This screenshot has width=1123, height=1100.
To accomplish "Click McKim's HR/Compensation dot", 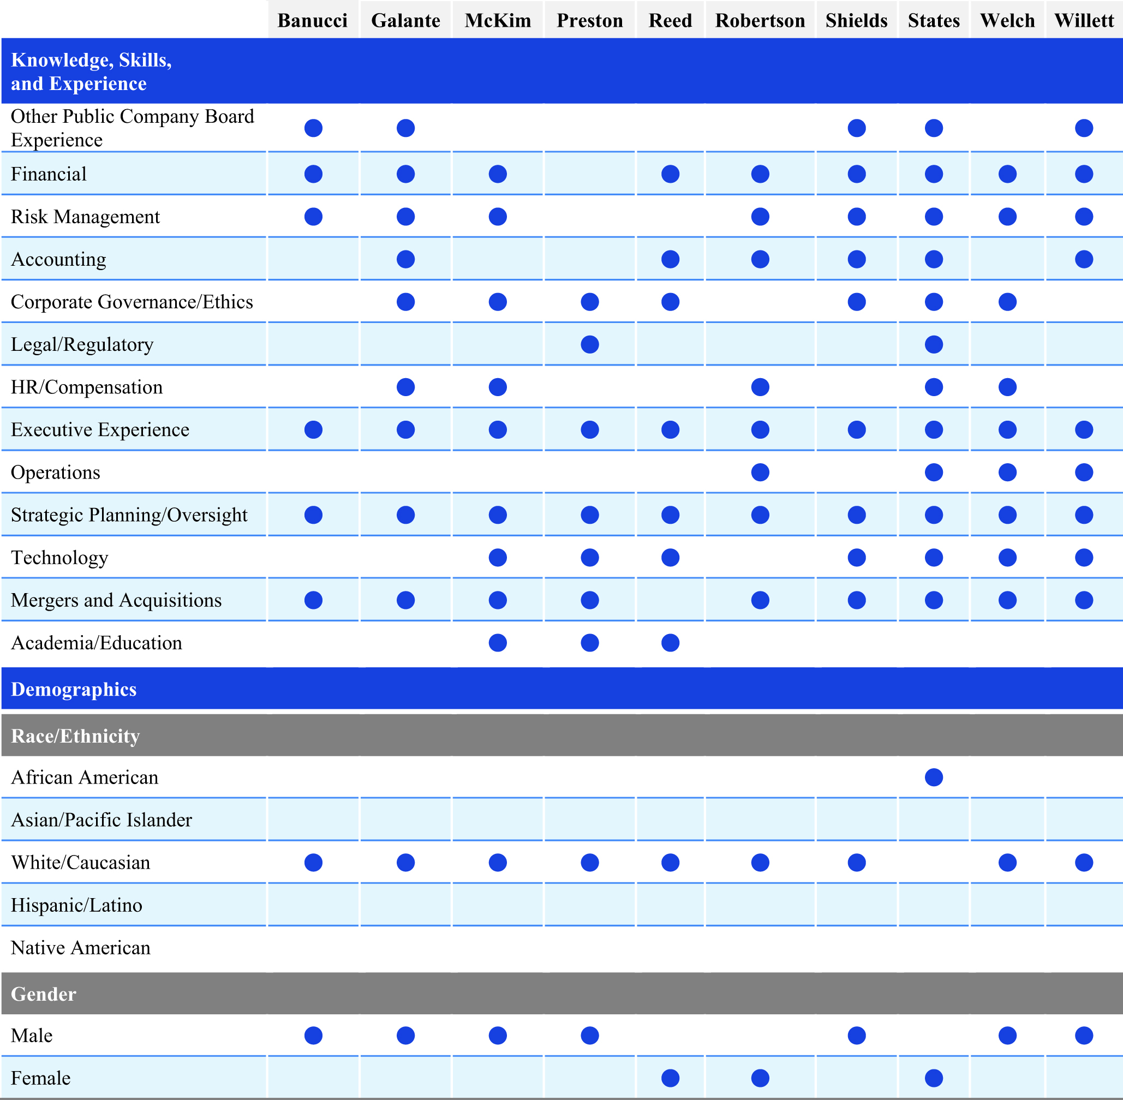I will pos(497,386).
